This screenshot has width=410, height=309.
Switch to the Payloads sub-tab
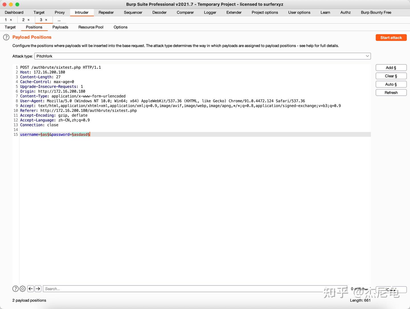click(60, 27)
